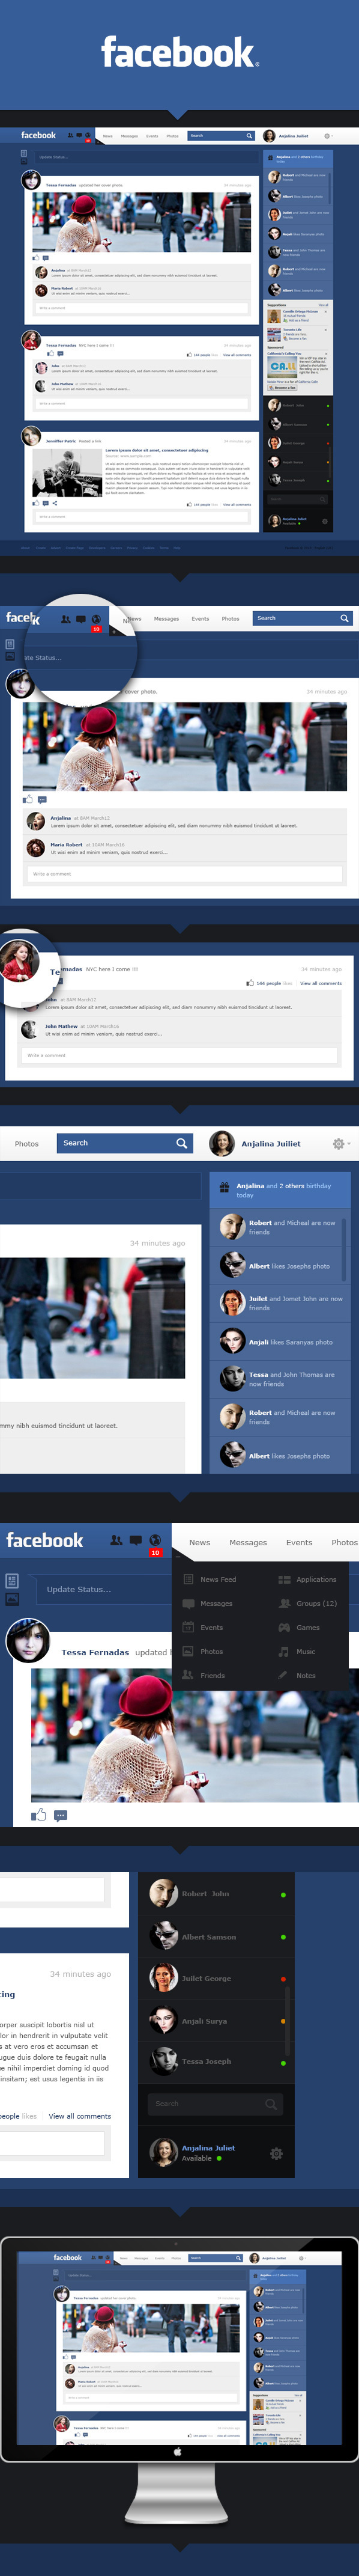The height and width of the screenshot is (2576, 359).
Task: Select Music in the dark dropdown menu
Action: (306, 1651)
